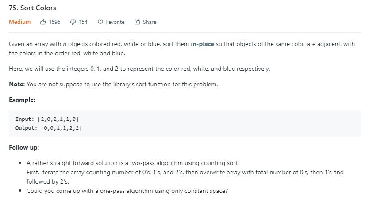
Task: Click the '75. Sort Colors' title
Action: [32, 8]
